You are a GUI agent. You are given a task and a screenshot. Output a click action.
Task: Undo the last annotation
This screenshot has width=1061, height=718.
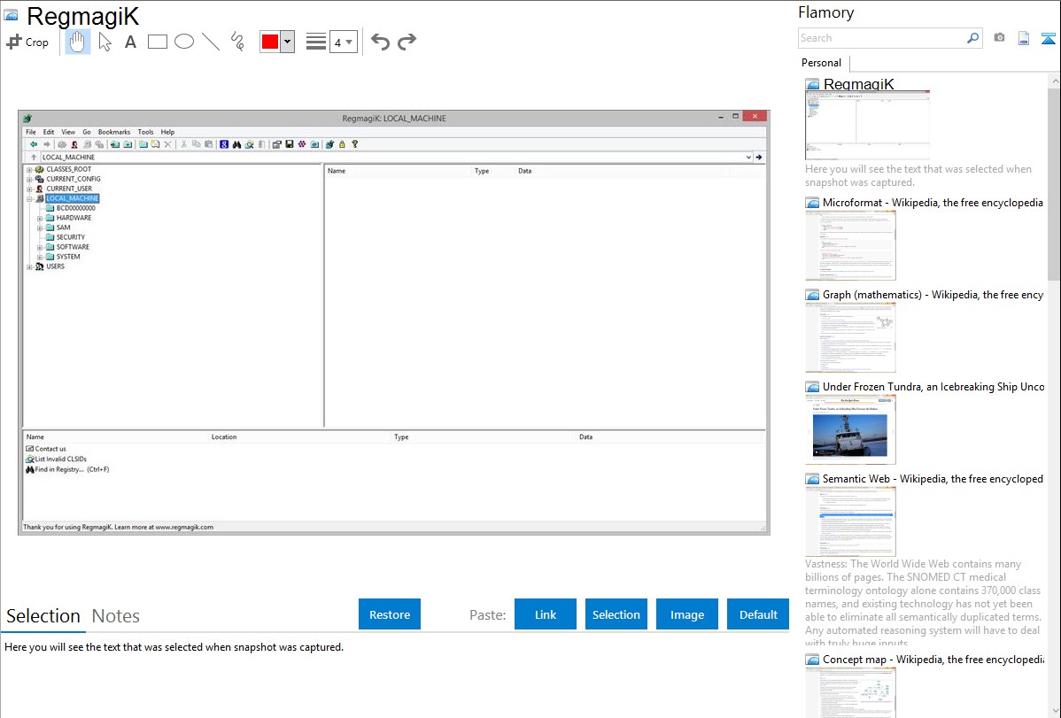pyautogui.click(x=380, y=42)
